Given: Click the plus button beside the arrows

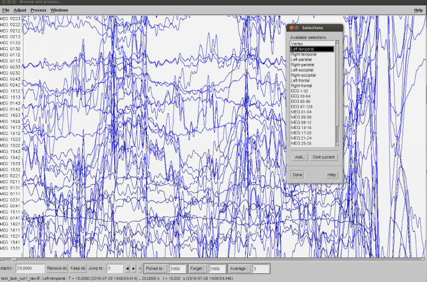Looking at the screenshot, I should [140, 269].
